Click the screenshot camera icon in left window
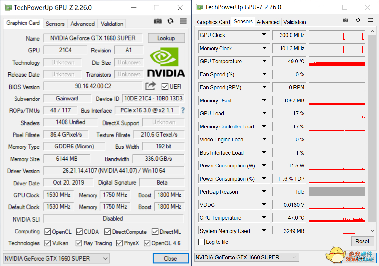379x266 pixels. click(x=158, y=21)
